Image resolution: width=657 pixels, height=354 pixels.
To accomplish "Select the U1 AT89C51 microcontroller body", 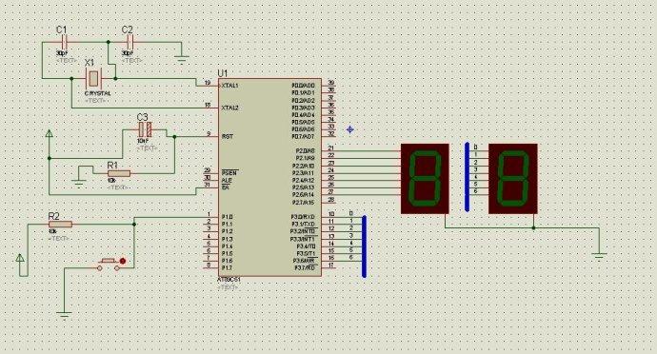I will coord(269,177).
